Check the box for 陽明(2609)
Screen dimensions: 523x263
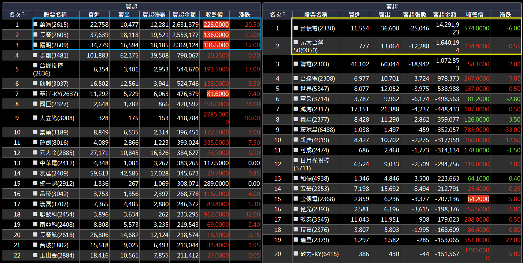coord(36,45)
